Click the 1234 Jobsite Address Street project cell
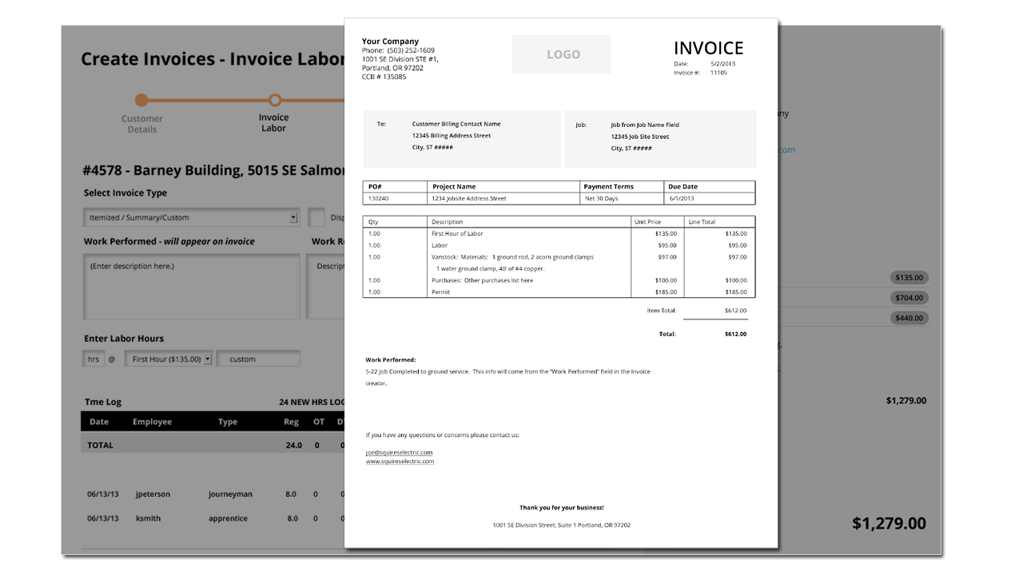 pos(469,199)
